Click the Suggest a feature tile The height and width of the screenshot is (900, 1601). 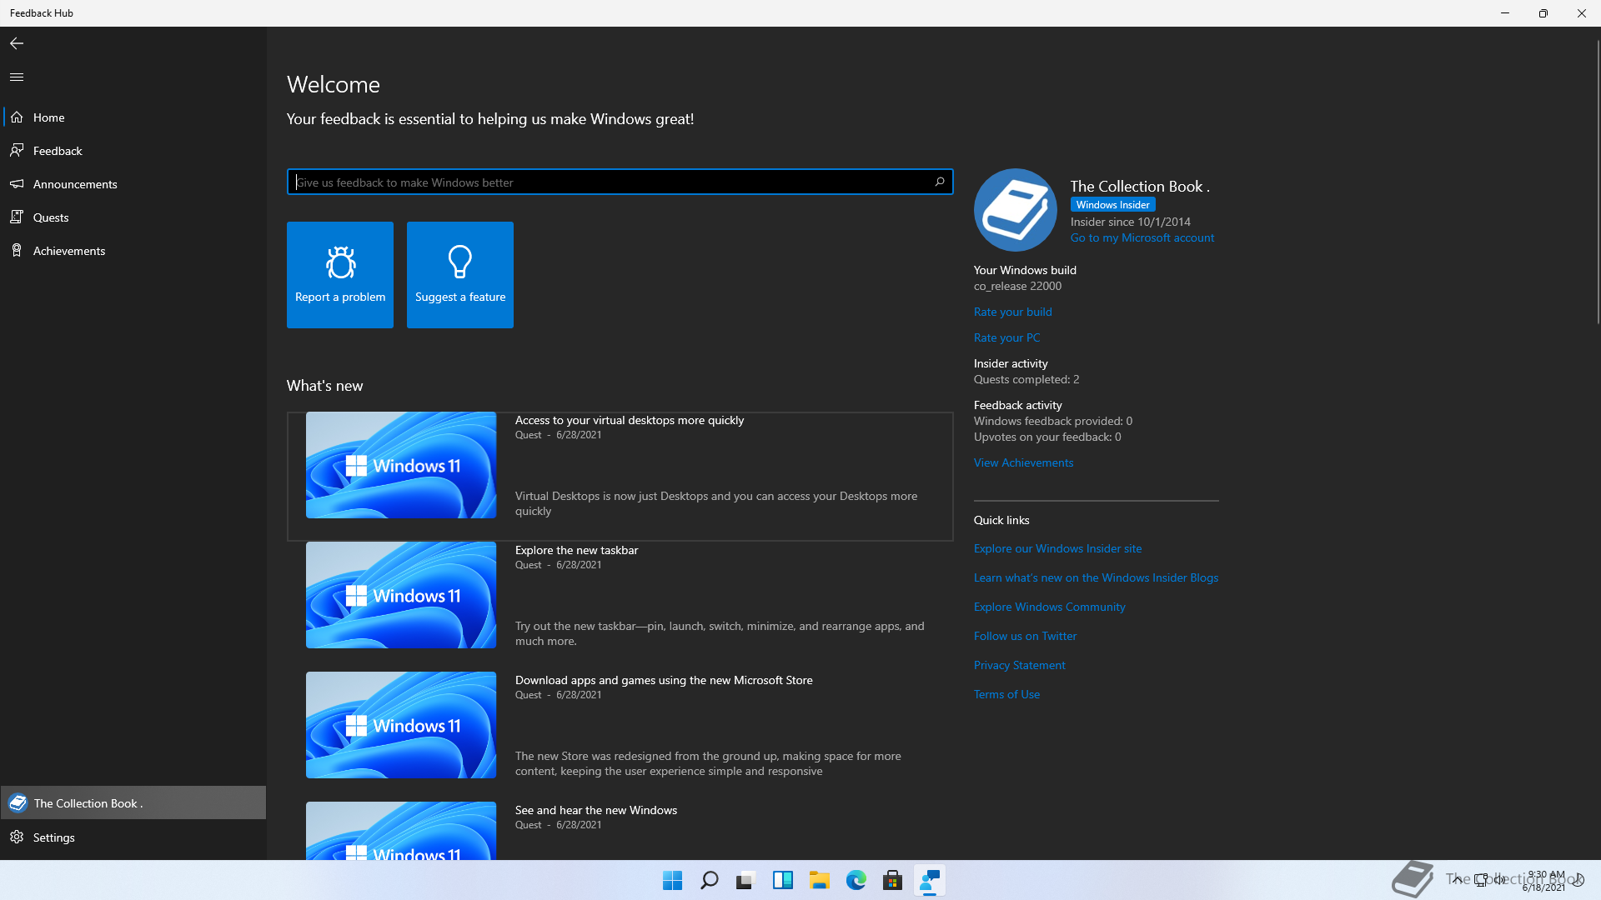[x=460, y=275]
